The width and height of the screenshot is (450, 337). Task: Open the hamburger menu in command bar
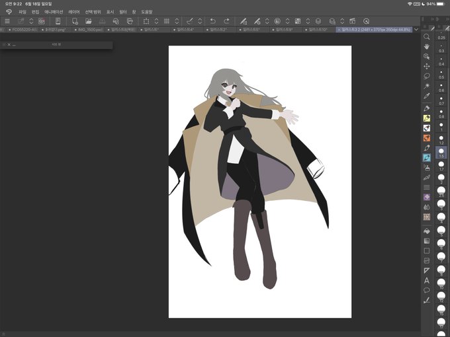coord(7,21)
